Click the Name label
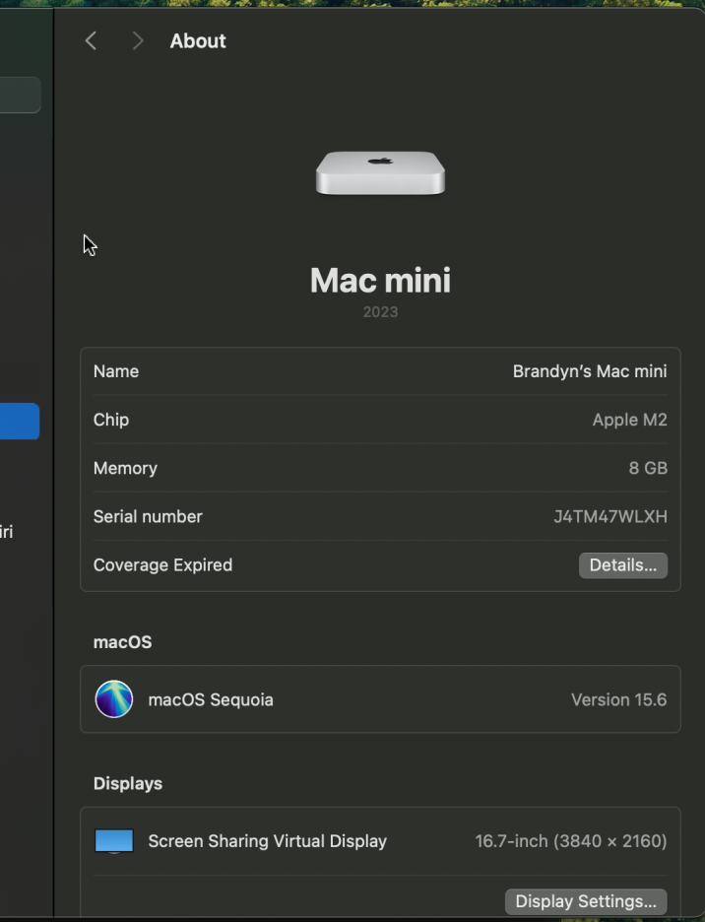This screenshot has width=705, height=922. (116, 371)
